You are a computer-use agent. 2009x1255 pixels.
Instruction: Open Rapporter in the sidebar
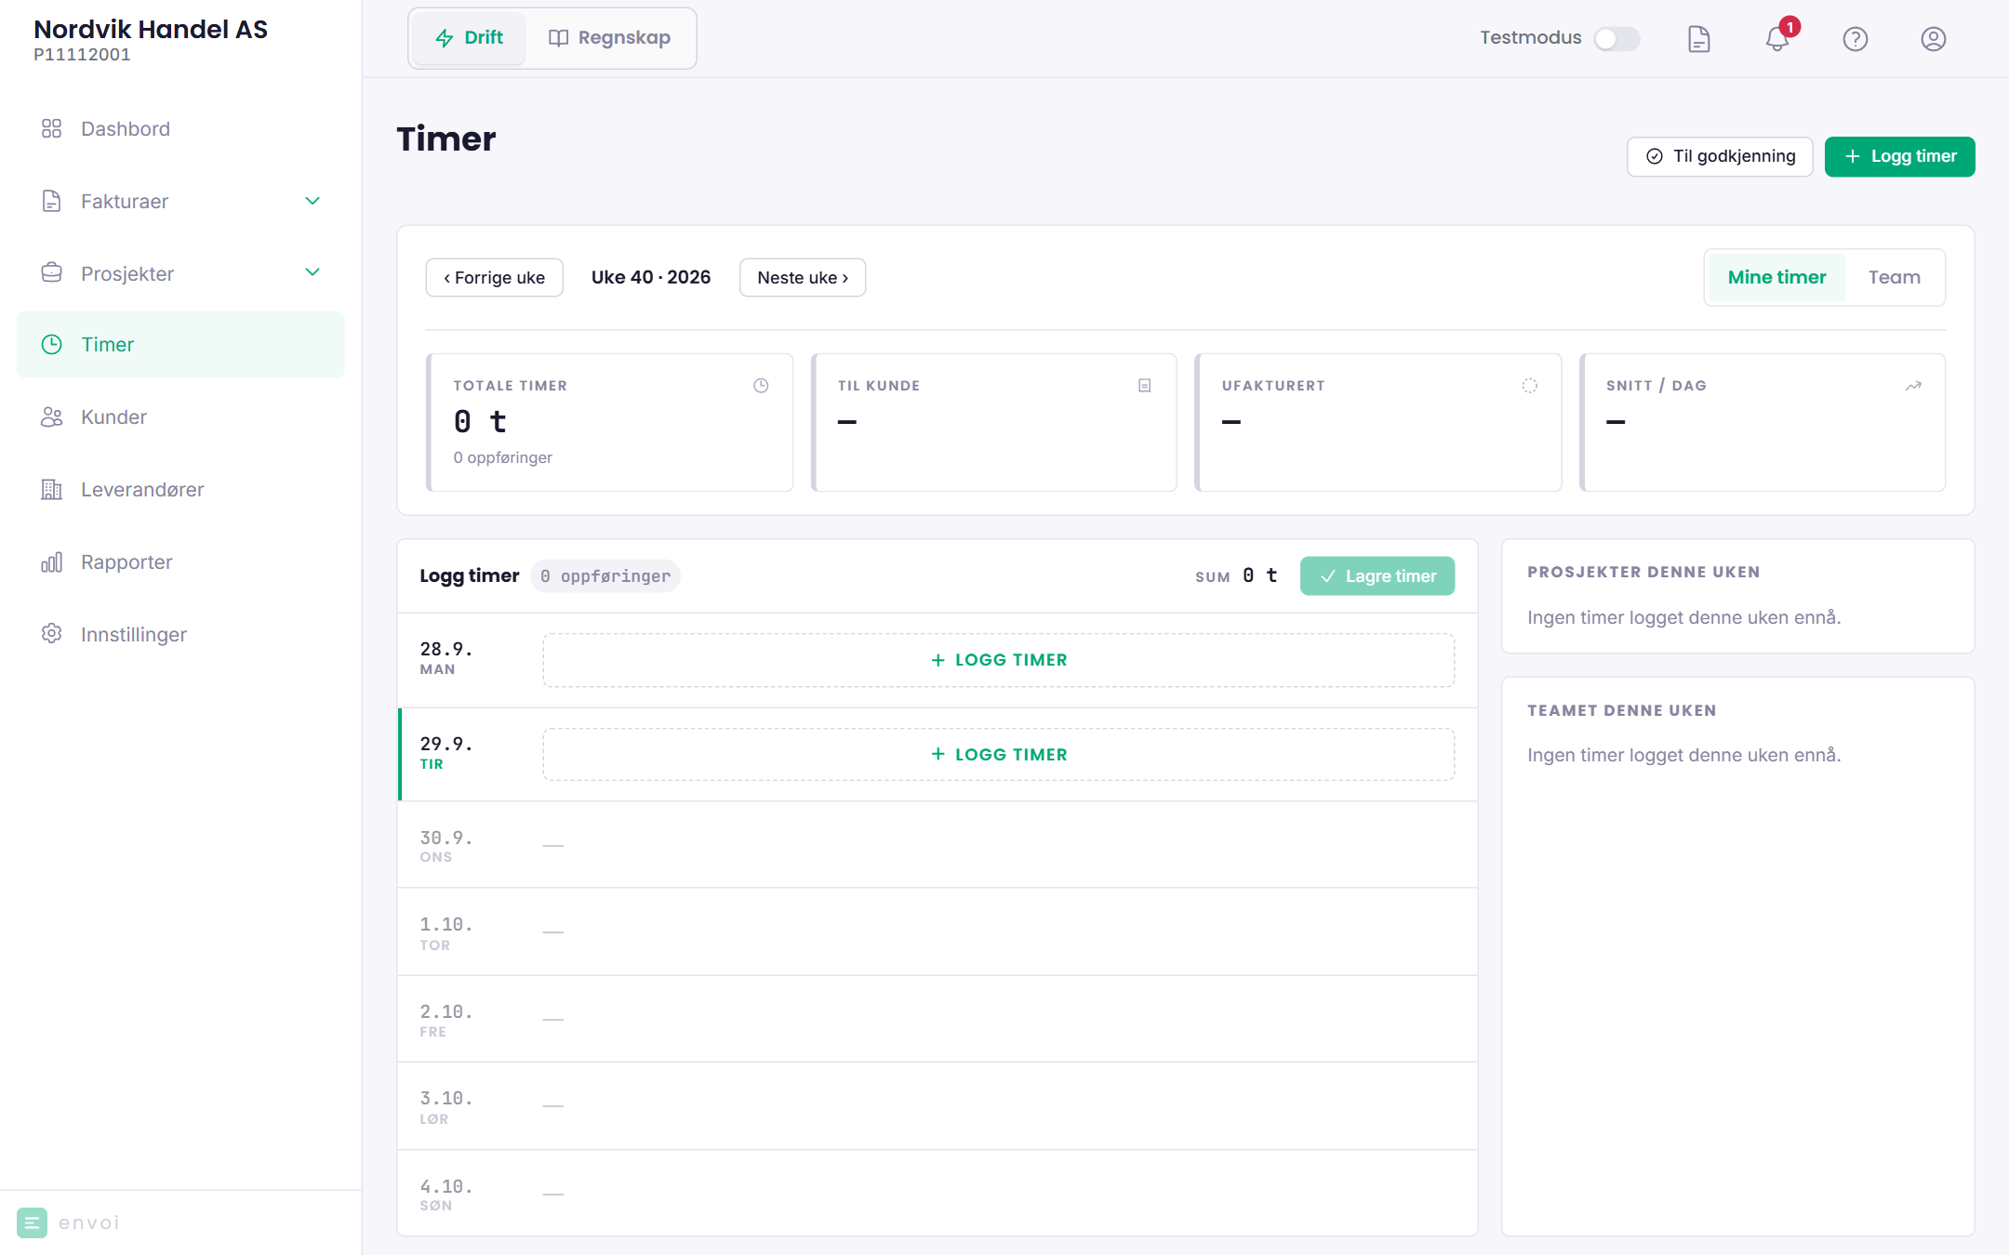point(180,561)
